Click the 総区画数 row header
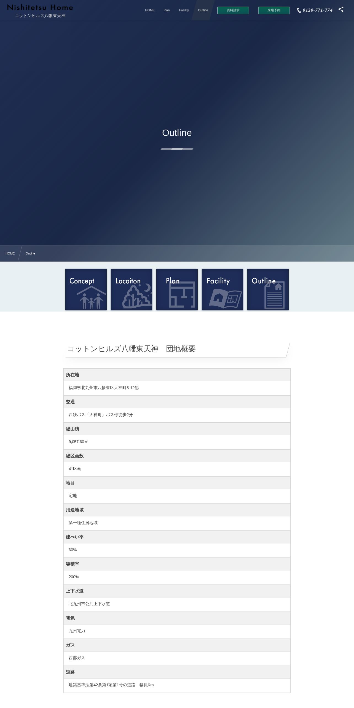Viewport: 354px width, 708px height. (177, 456)
